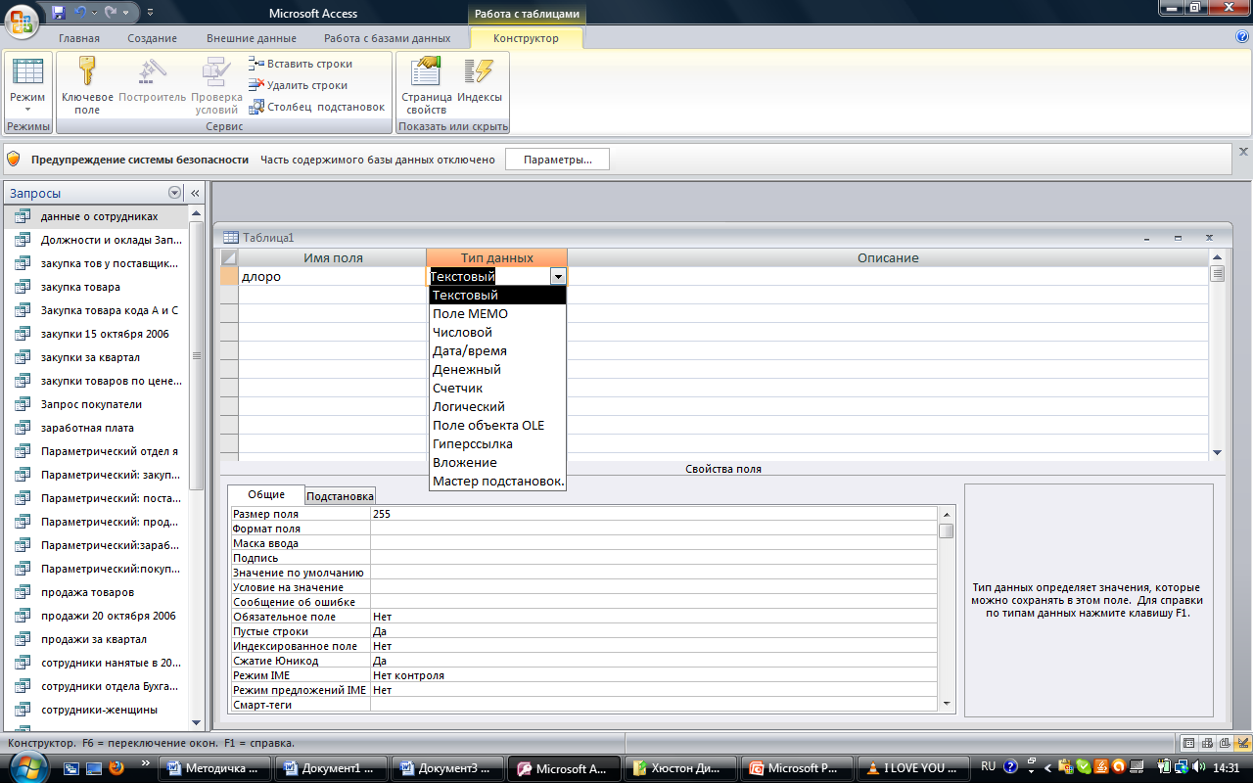Collapse navigation pane with double chevron
1253x783 pixels.
tap(195, 194)
